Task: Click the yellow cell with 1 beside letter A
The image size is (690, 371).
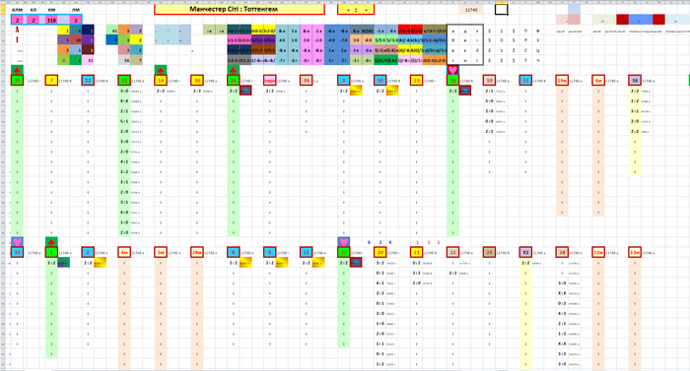Action: tap(64, 30)
